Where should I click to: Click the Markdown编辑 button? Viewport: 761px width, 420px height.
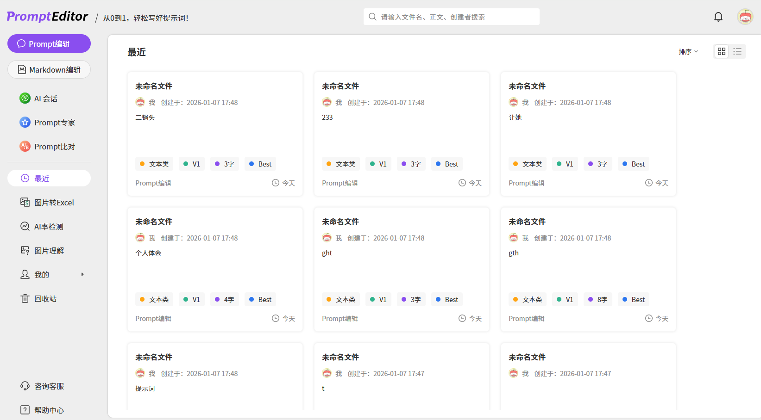49,70
